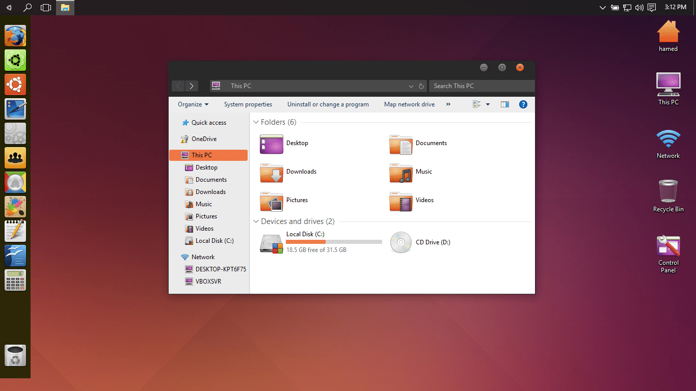The image size is (696, 391).
Task: Open the File Explorer taskbar icon
Action: (x=65, y=8)
